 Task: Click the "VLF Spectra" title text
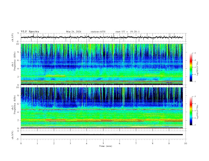tap(30, 32)
